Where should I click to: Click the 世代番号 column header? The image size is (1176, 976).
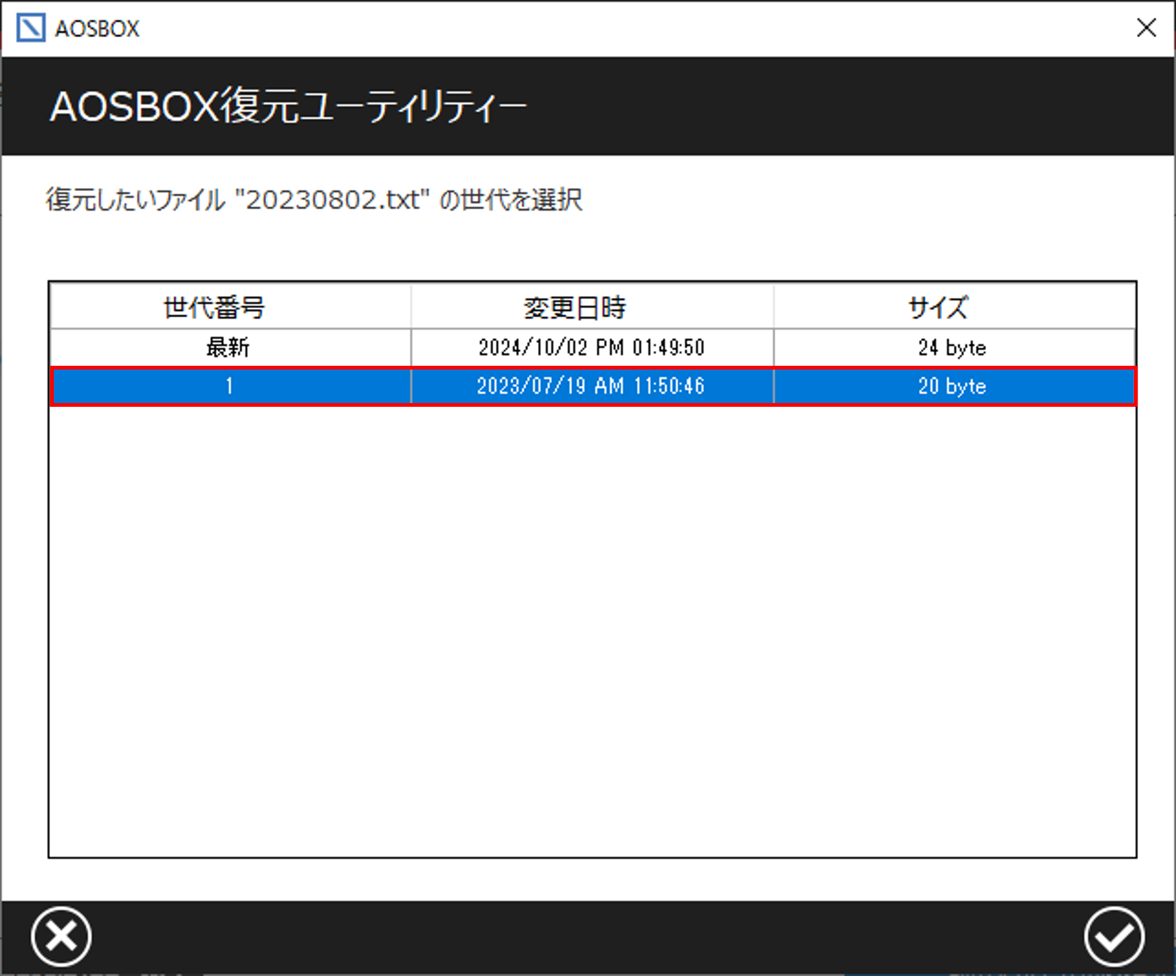pyautogui.click(x=231, y=307)
